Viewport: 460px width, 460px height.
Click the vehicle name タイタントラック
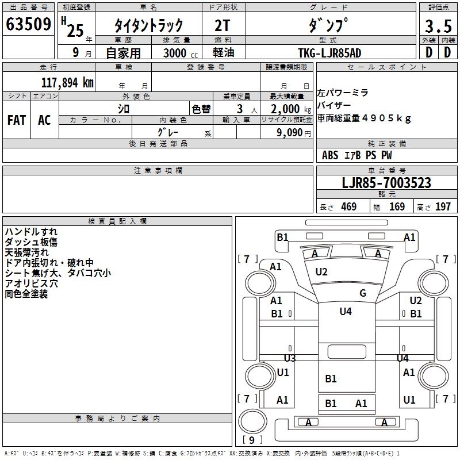(148, 25)
